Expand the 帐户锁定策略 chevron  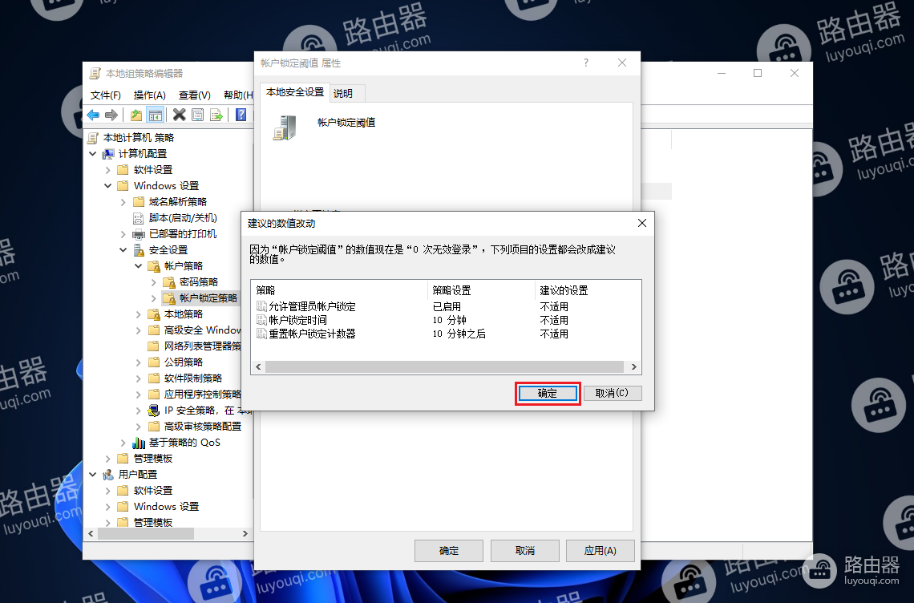click(x=153, y=298)
